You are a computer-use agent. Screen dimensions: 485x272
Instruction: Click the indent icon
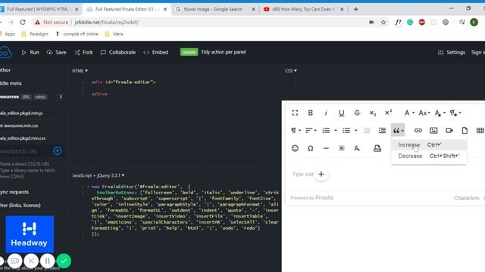click(x=382, y=131)
